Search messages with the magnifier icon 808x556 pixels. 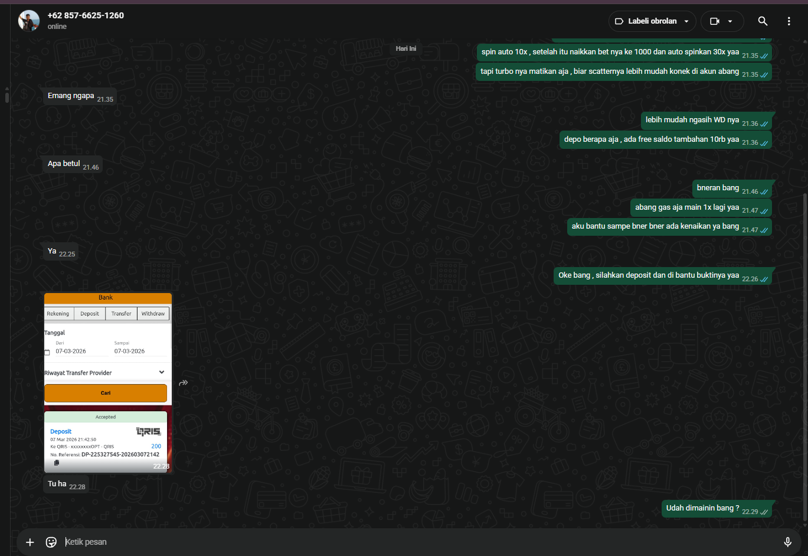coord(763,21)
